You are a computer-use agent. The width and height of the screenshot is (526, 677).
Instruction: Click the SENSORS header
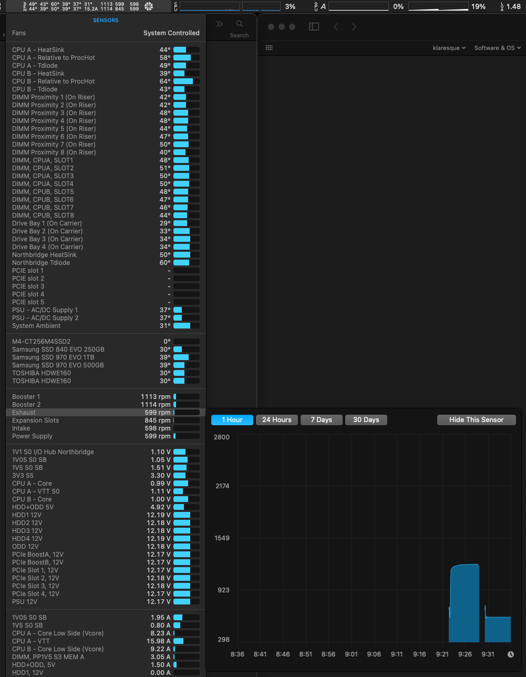(x=106, y=20)
